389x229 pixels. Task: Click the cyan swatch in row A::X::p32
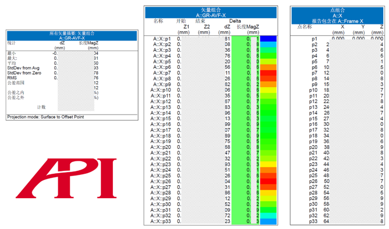[268, 216]
